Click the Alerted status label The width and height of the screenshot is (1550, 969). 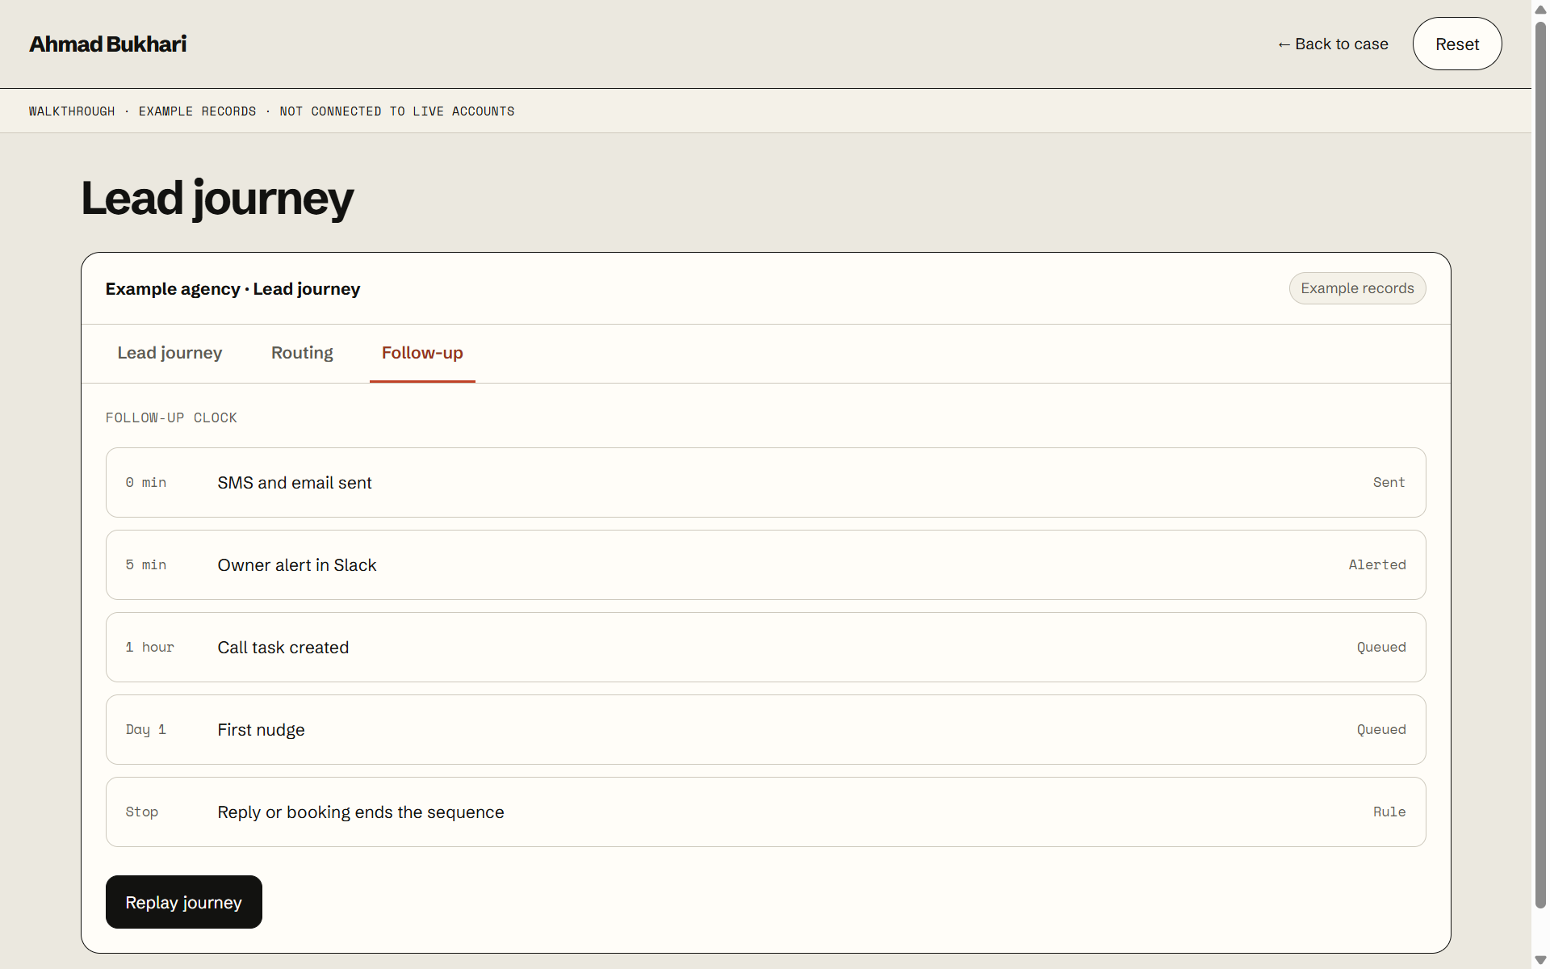1377,564
